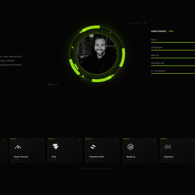Viewport: 195px width, 195px height.
Task: Click the Tailwind CSS wave logo icon
Action: (x=93, y=147)
